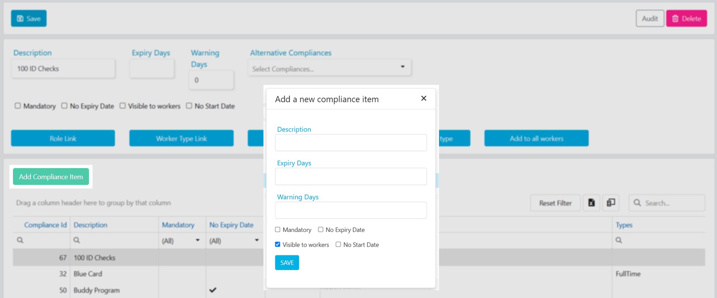Sort by the No Expiry Date column header
717x298 pixels.
point(231,225)
